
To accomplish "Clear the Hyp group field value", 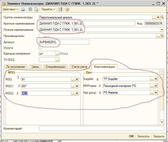I will click(156, 93).
